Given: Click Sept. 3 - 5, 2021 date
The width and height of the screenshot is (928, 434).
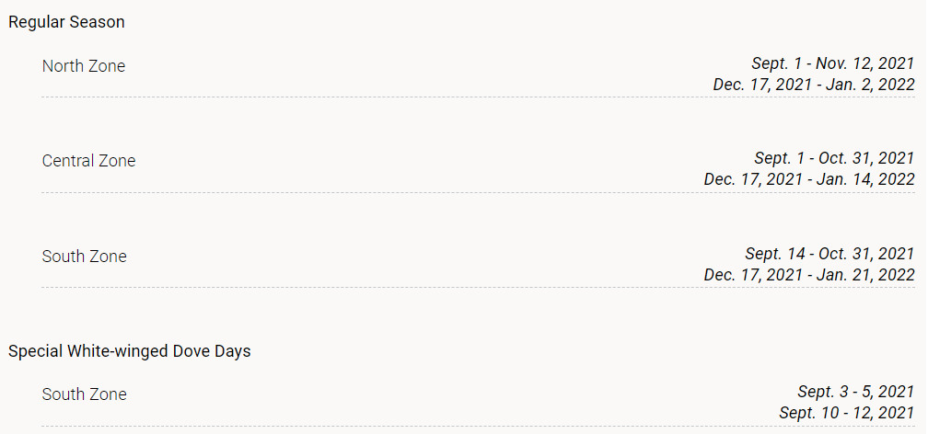Looking at the screenshot, I should [x=856, y=392].
